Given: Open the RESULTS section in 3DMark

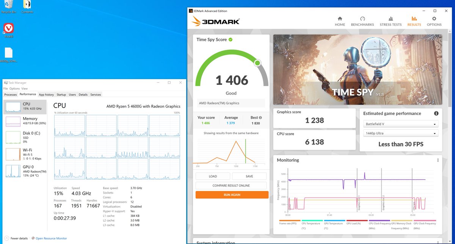Looking at the screenshot, I should pos(414,21).
